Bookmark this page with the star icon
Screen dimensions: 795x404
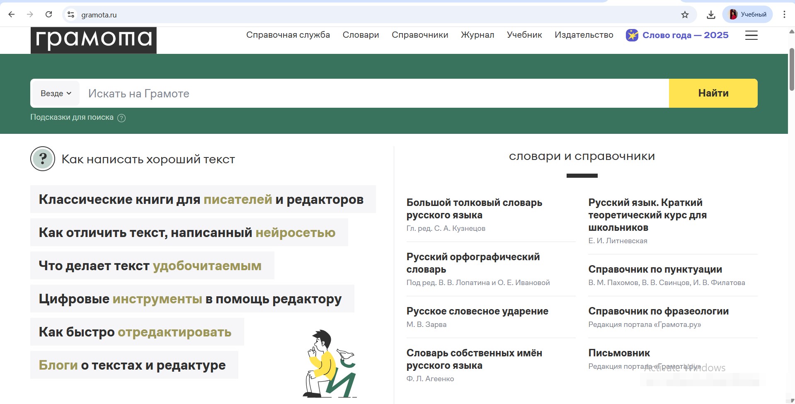[685, 15]
